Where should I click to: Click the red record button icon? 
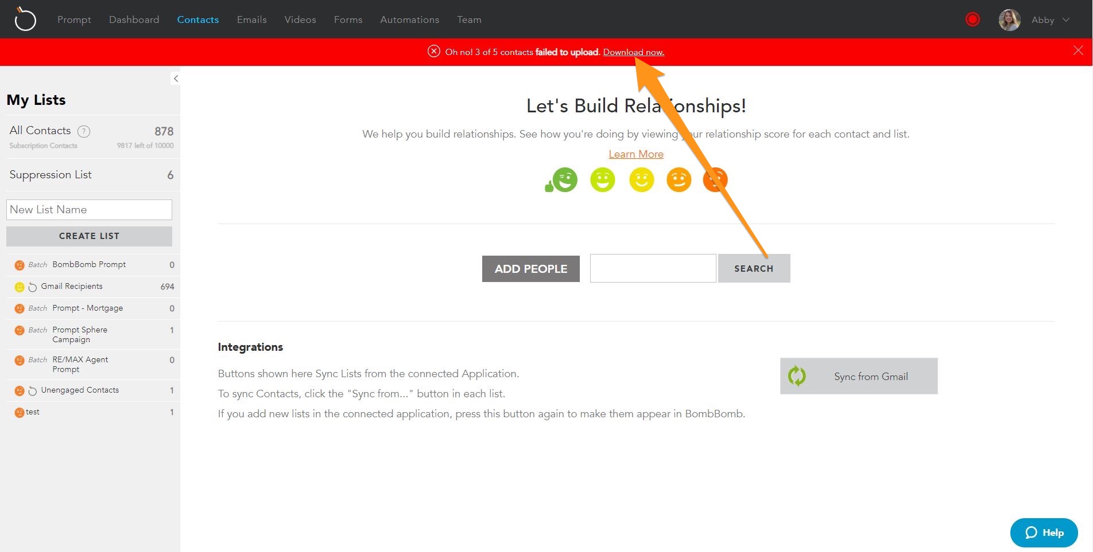click(x=972, y=19)
